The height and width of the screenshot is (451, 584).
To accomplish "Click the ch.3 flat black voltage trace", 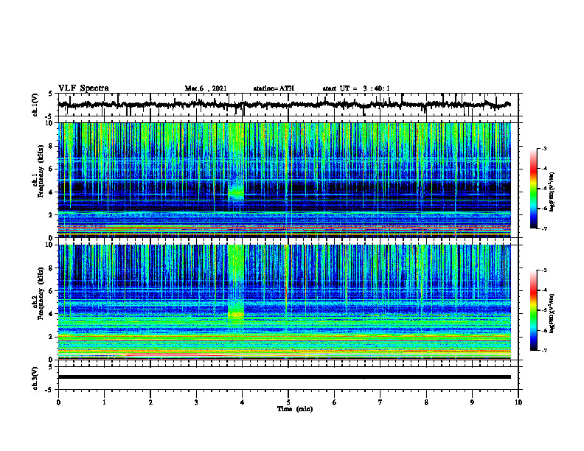I will [284, 377].
